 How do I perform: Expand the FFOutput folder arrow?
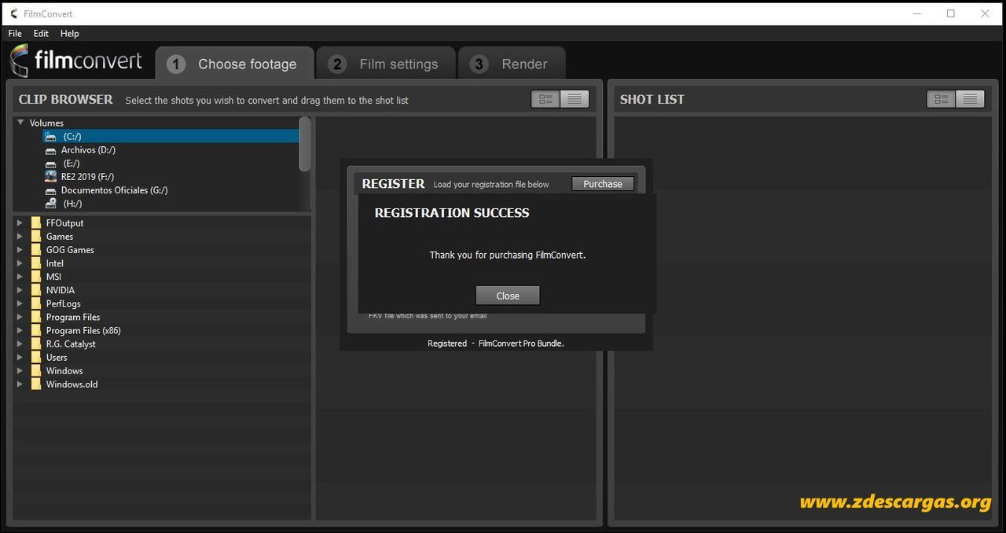(x=20, y=223)
